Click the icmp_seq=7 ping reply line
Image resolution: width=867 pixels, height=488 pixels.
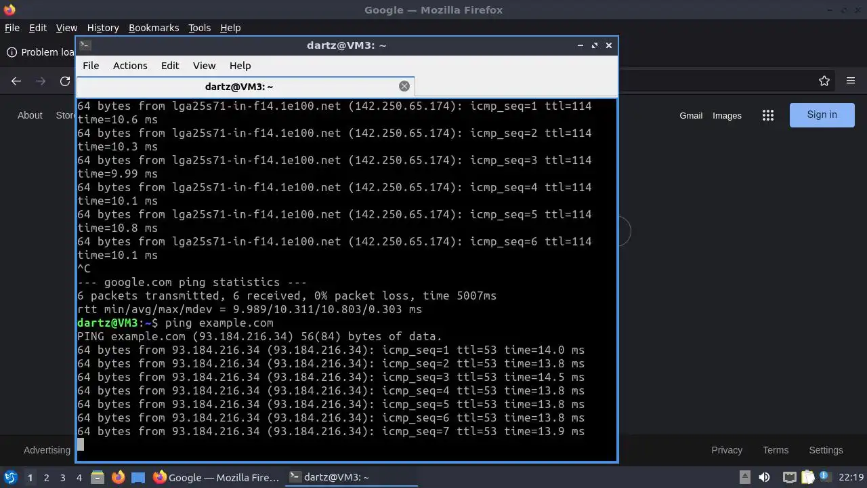331,431
